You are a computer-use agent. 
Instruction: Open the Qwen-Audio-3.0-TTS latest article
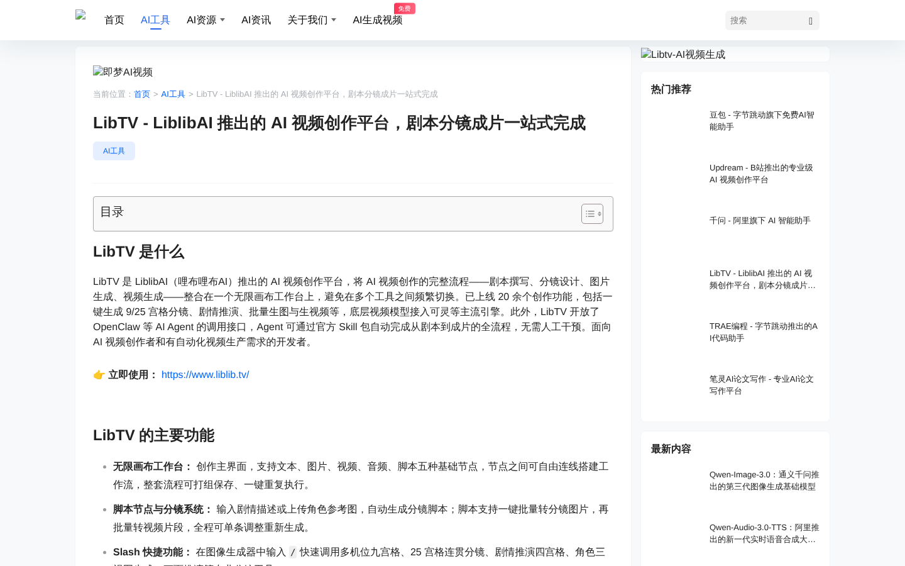click(764, 533)
